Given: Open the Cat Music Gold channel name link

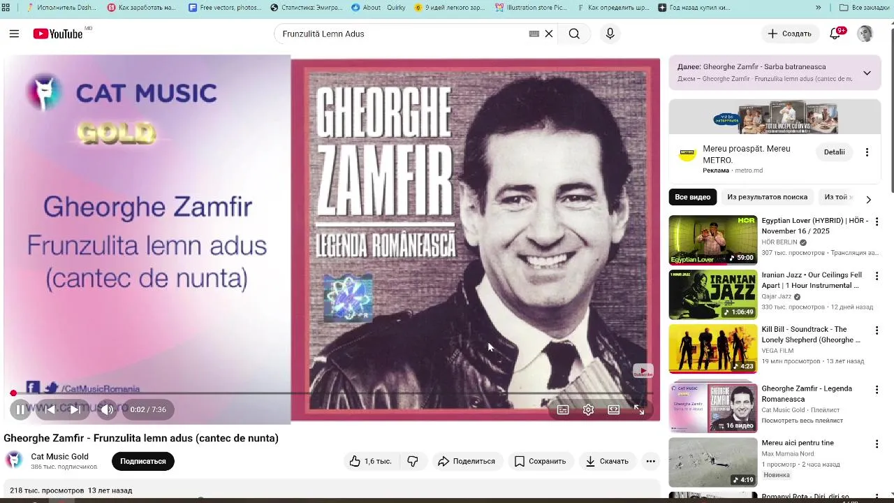Looking at the screenshot, I should point(59,456).
